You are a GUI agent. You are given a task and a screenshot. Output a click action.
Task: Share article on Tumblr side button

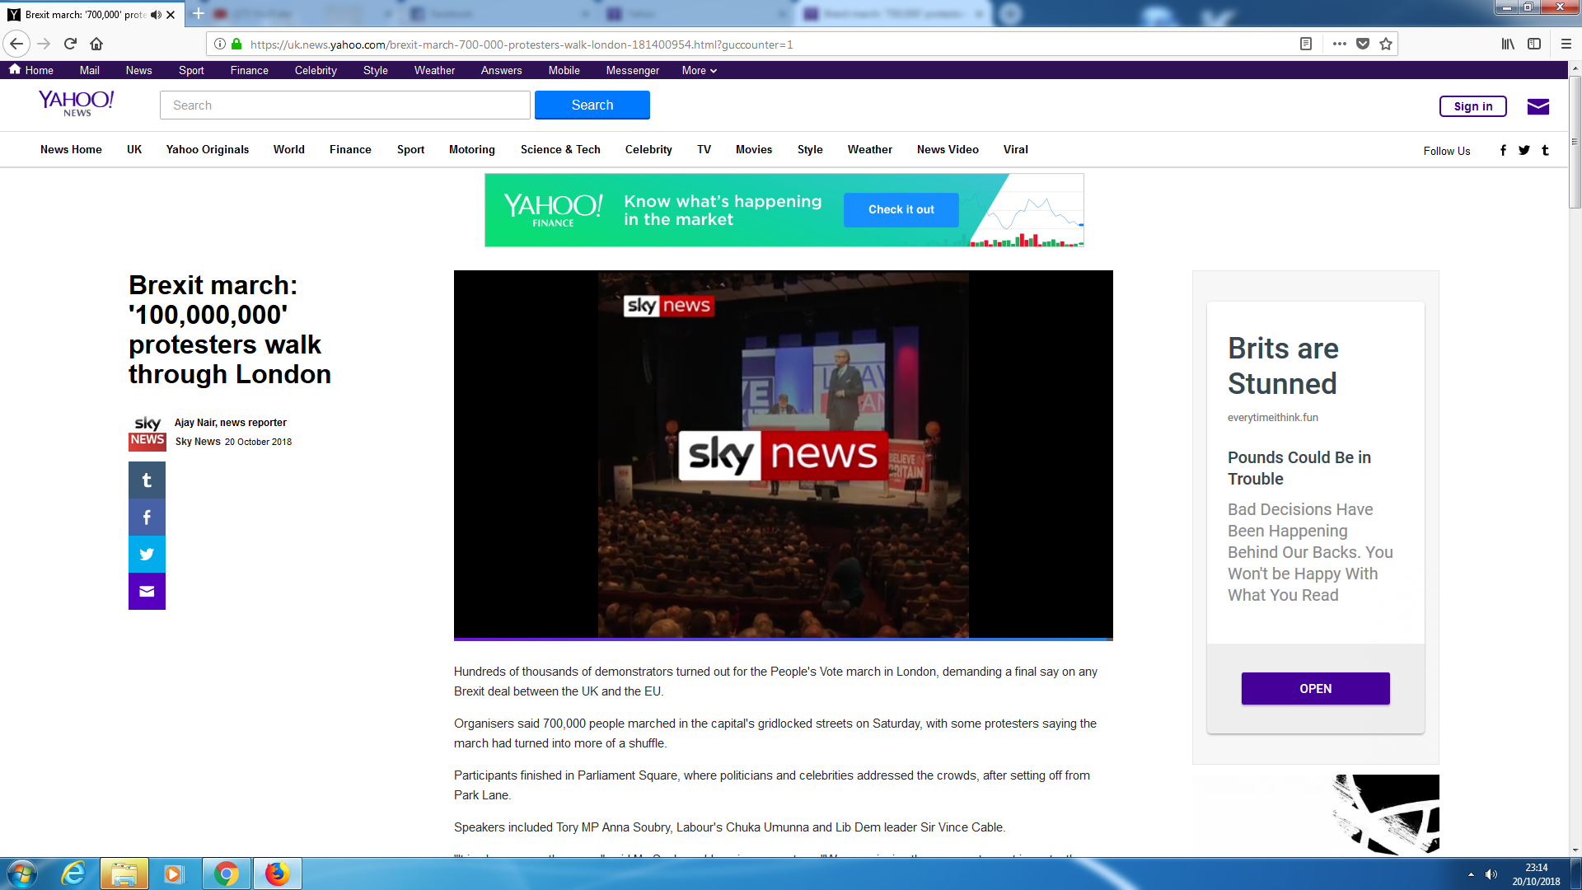coord(147,480)
